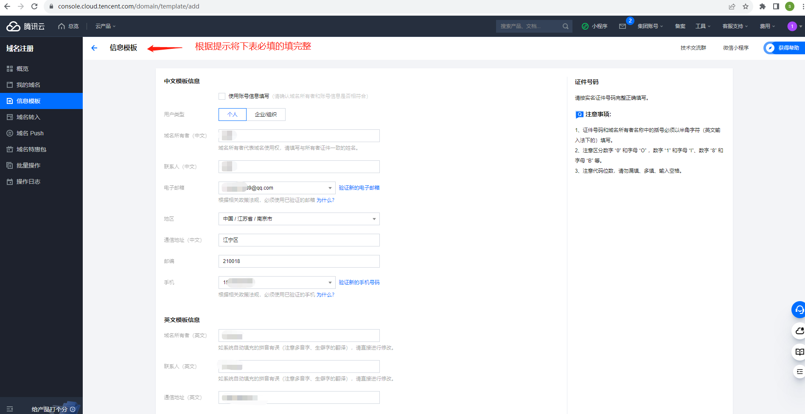Click the 信息模板 sidebar icon
This screenshot has width=805, height=414.
pos(10,101)
